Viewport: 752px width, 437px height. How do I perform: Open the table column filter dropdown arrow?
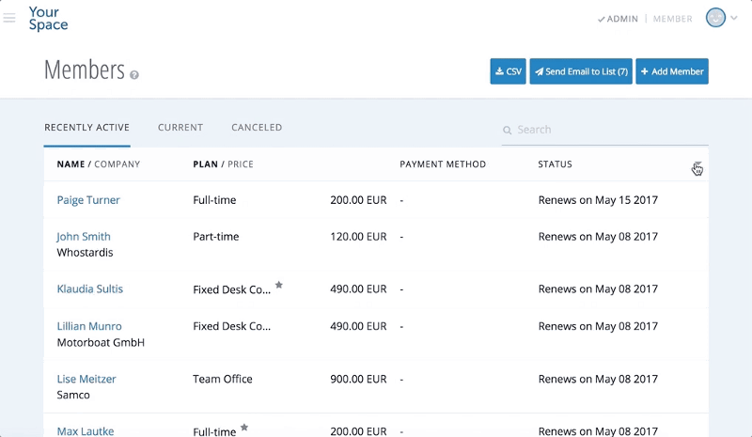697,164
